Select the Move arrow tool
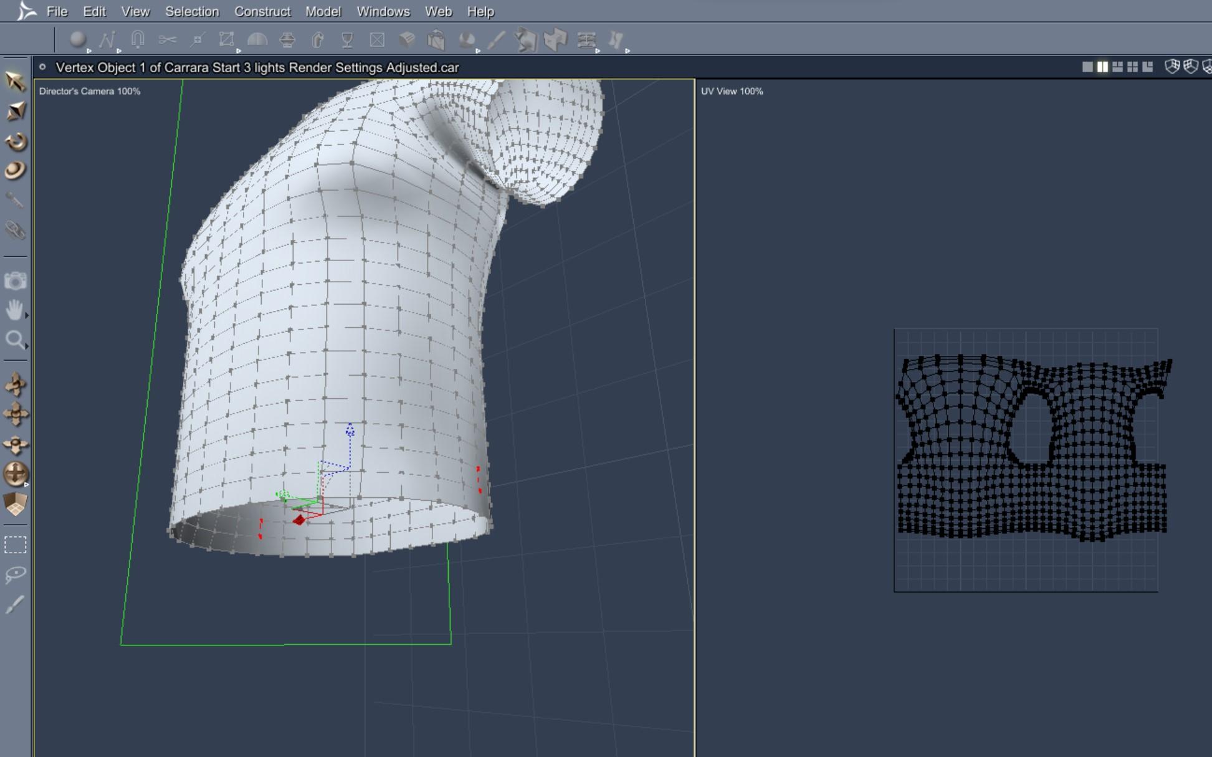1212x757 pixels. click(x=15, y=82)
